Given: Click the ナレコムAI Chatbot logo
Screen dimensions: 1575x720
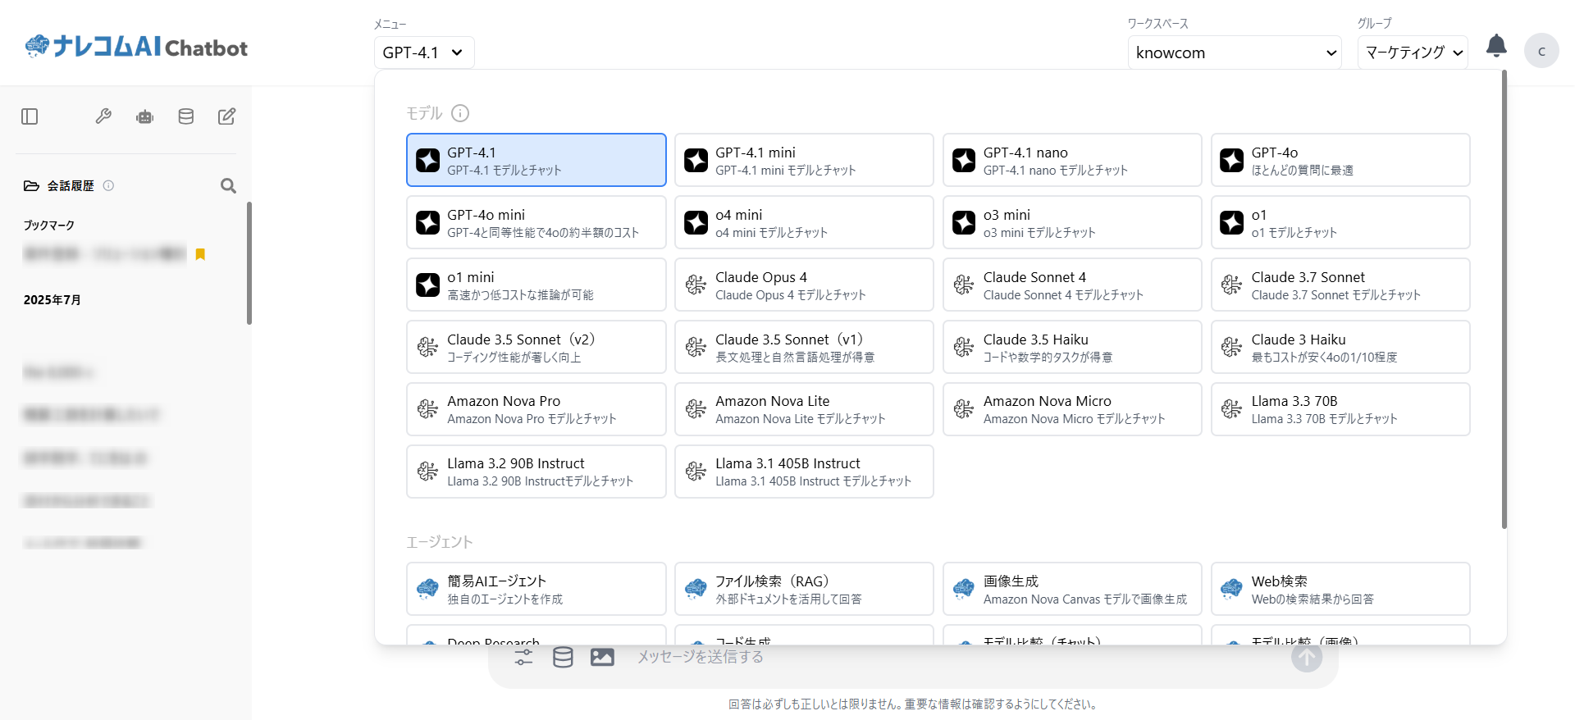Looking at the screenshot, I should 136,47.
